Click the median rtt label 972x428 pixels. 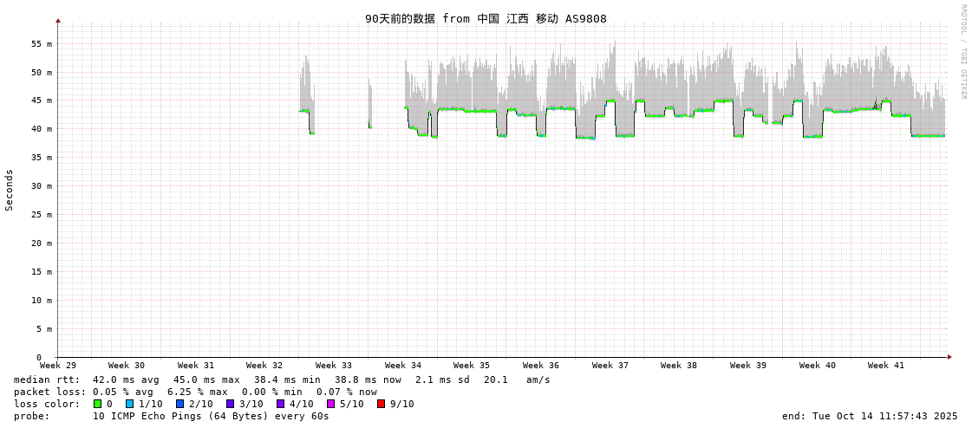point(47,379)
